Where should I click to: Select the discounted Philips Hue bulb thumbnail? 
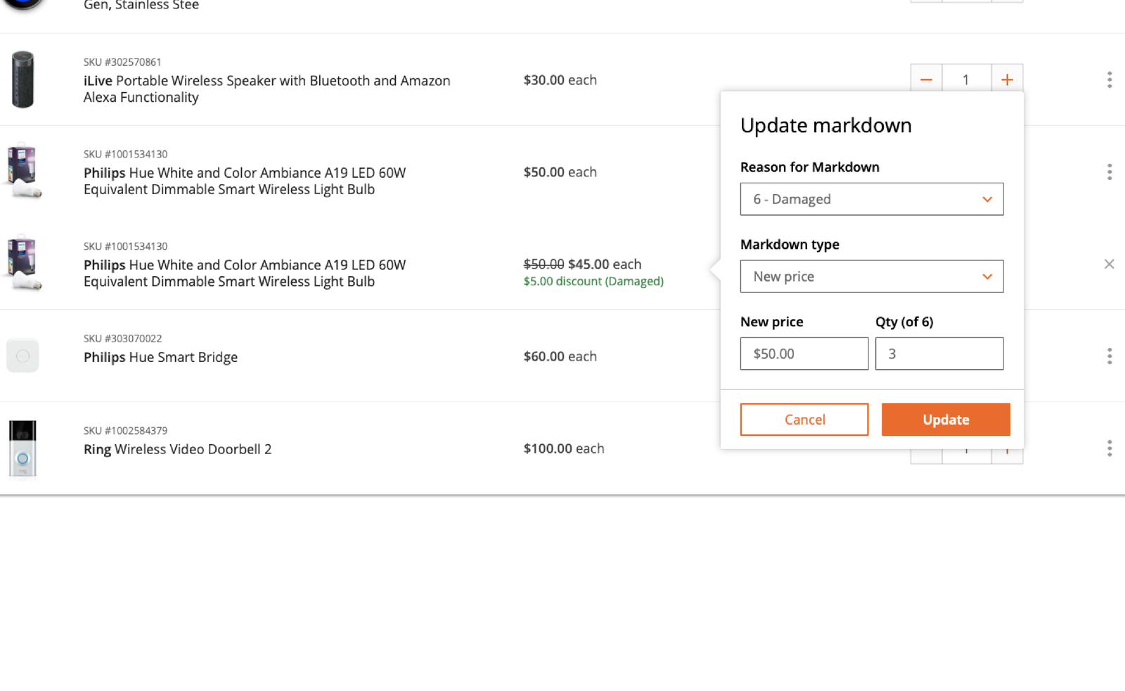click(24, 264)
